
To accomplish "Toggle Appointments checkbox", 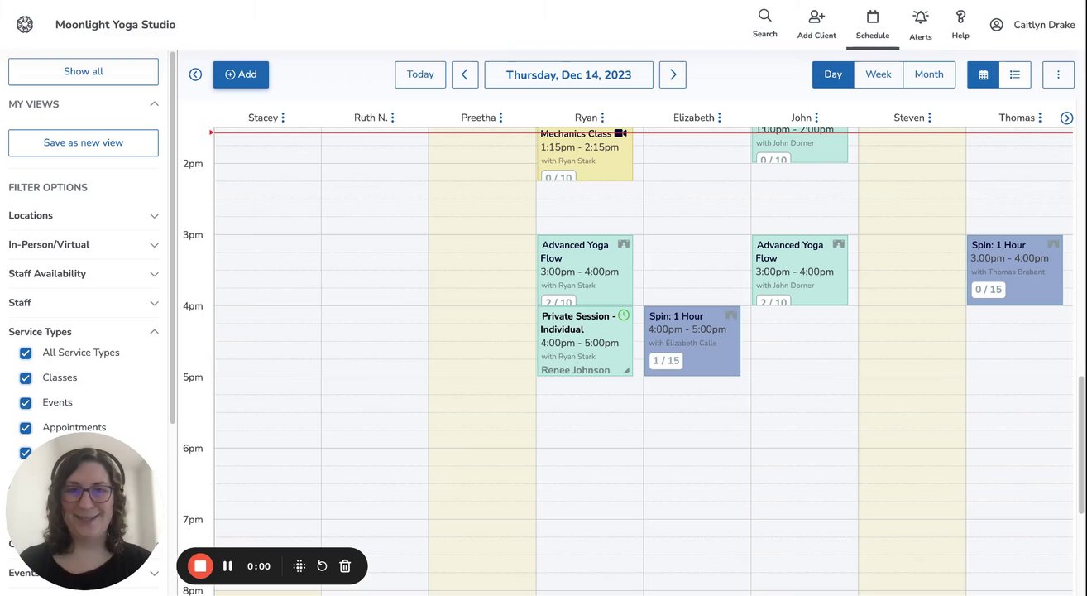I will tap(26, 428).
